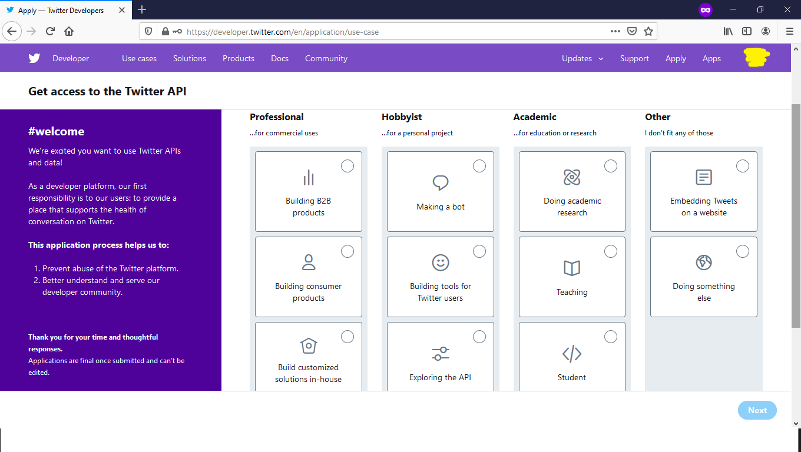The height and width of the screenshot is (452, 801).
Task: Select the Teaching radio button
Action: (x=611, y=251)
